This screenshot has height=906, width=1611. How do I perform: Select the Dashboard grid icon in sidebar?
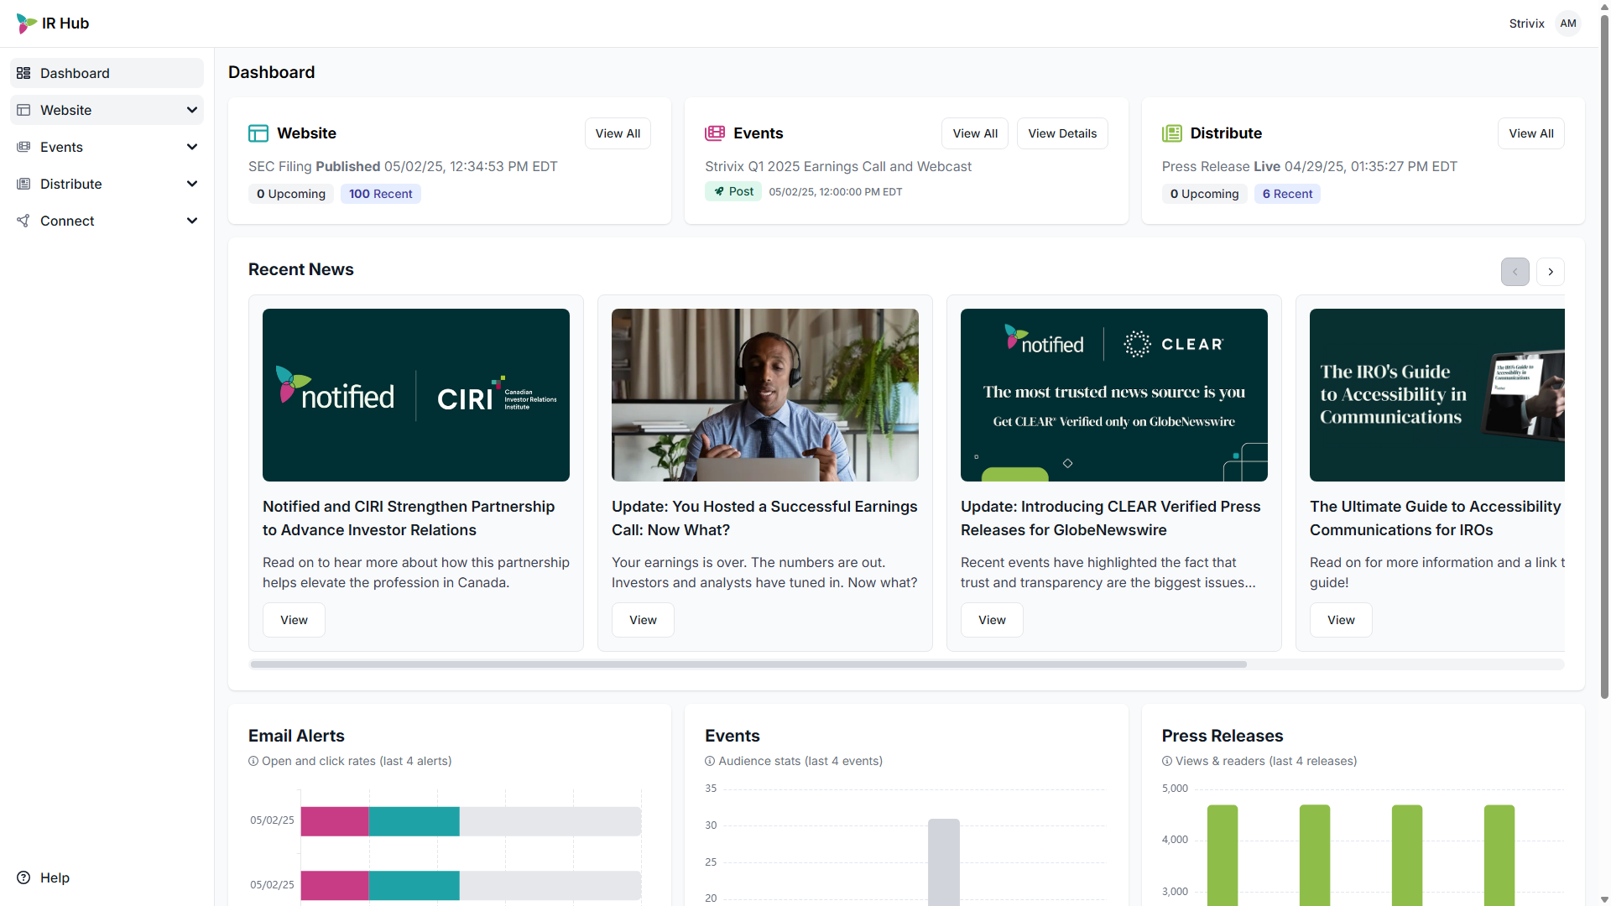[x=23, y=73]
